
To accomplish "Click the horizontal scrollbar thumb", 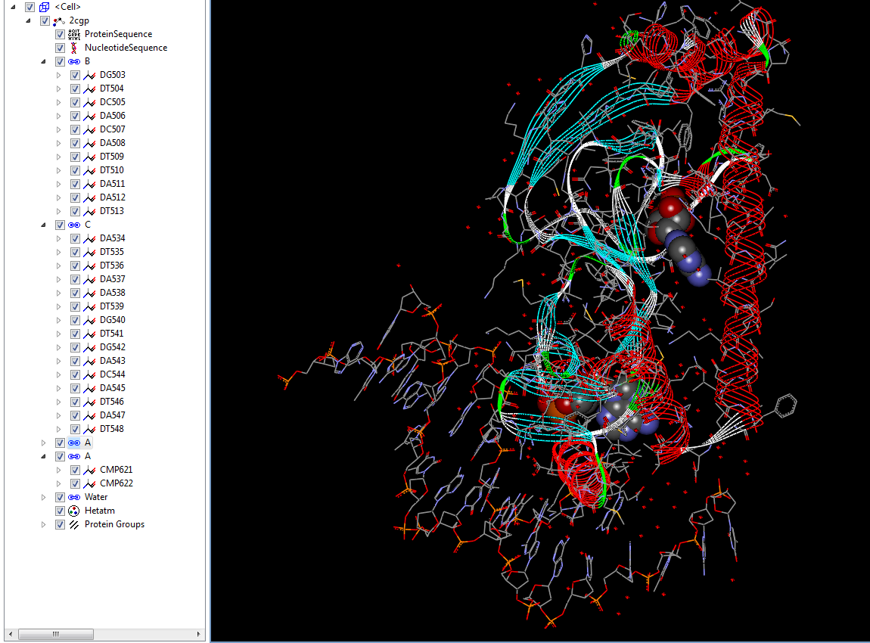I will pyautogui.click(x=55, y=634).
